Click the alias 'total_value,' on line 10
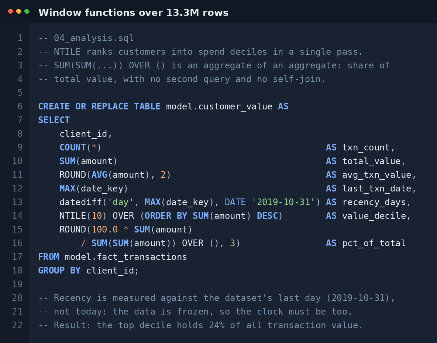437x343 pixels. [x=374, y=161]
